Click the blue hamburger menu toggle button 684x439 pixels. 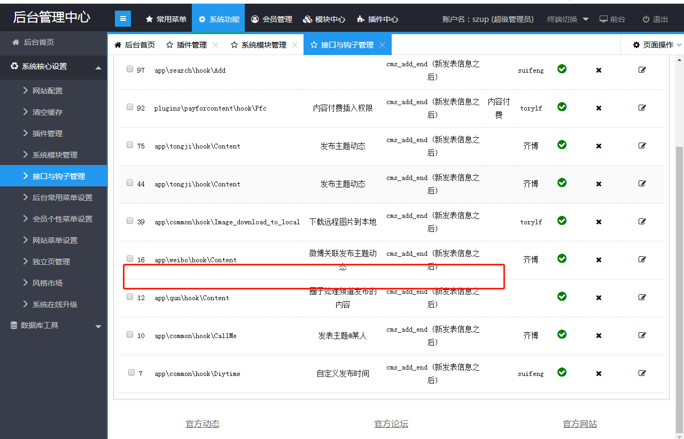click(x=123, y=19)
